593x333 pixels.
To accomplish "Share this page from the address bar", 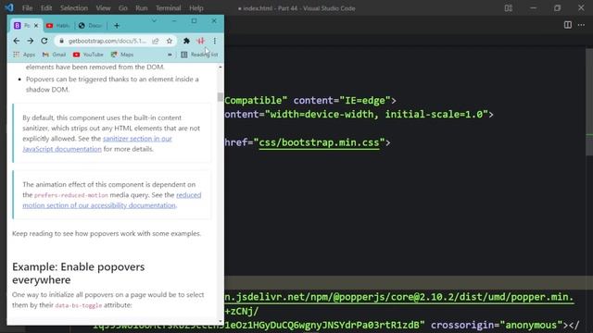I will pos(156,41).
